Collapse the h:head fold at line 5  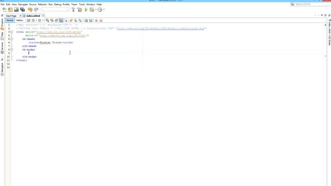(x=11, y=39)
